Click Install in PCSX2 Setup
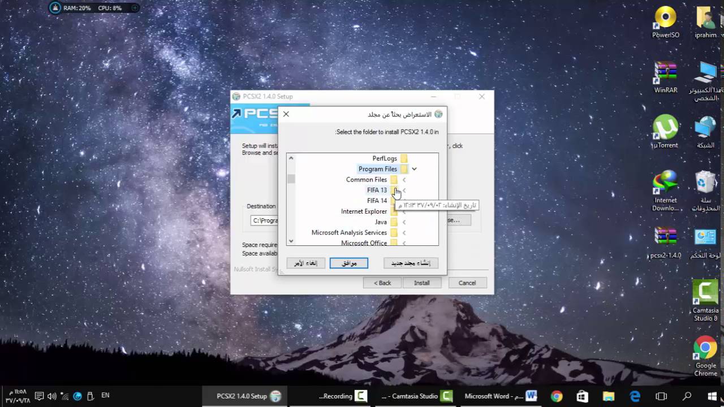724x407 pixels. tap(421, 283)
